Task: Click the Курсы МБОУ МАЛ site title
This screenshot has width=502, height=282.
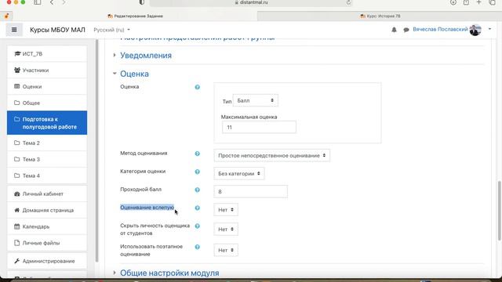Action: point(57,30)
